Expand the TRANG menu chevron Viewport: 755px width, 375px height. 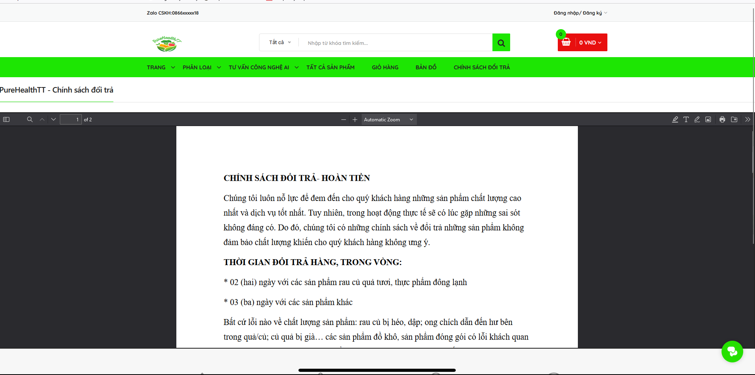tap(173, 67)
